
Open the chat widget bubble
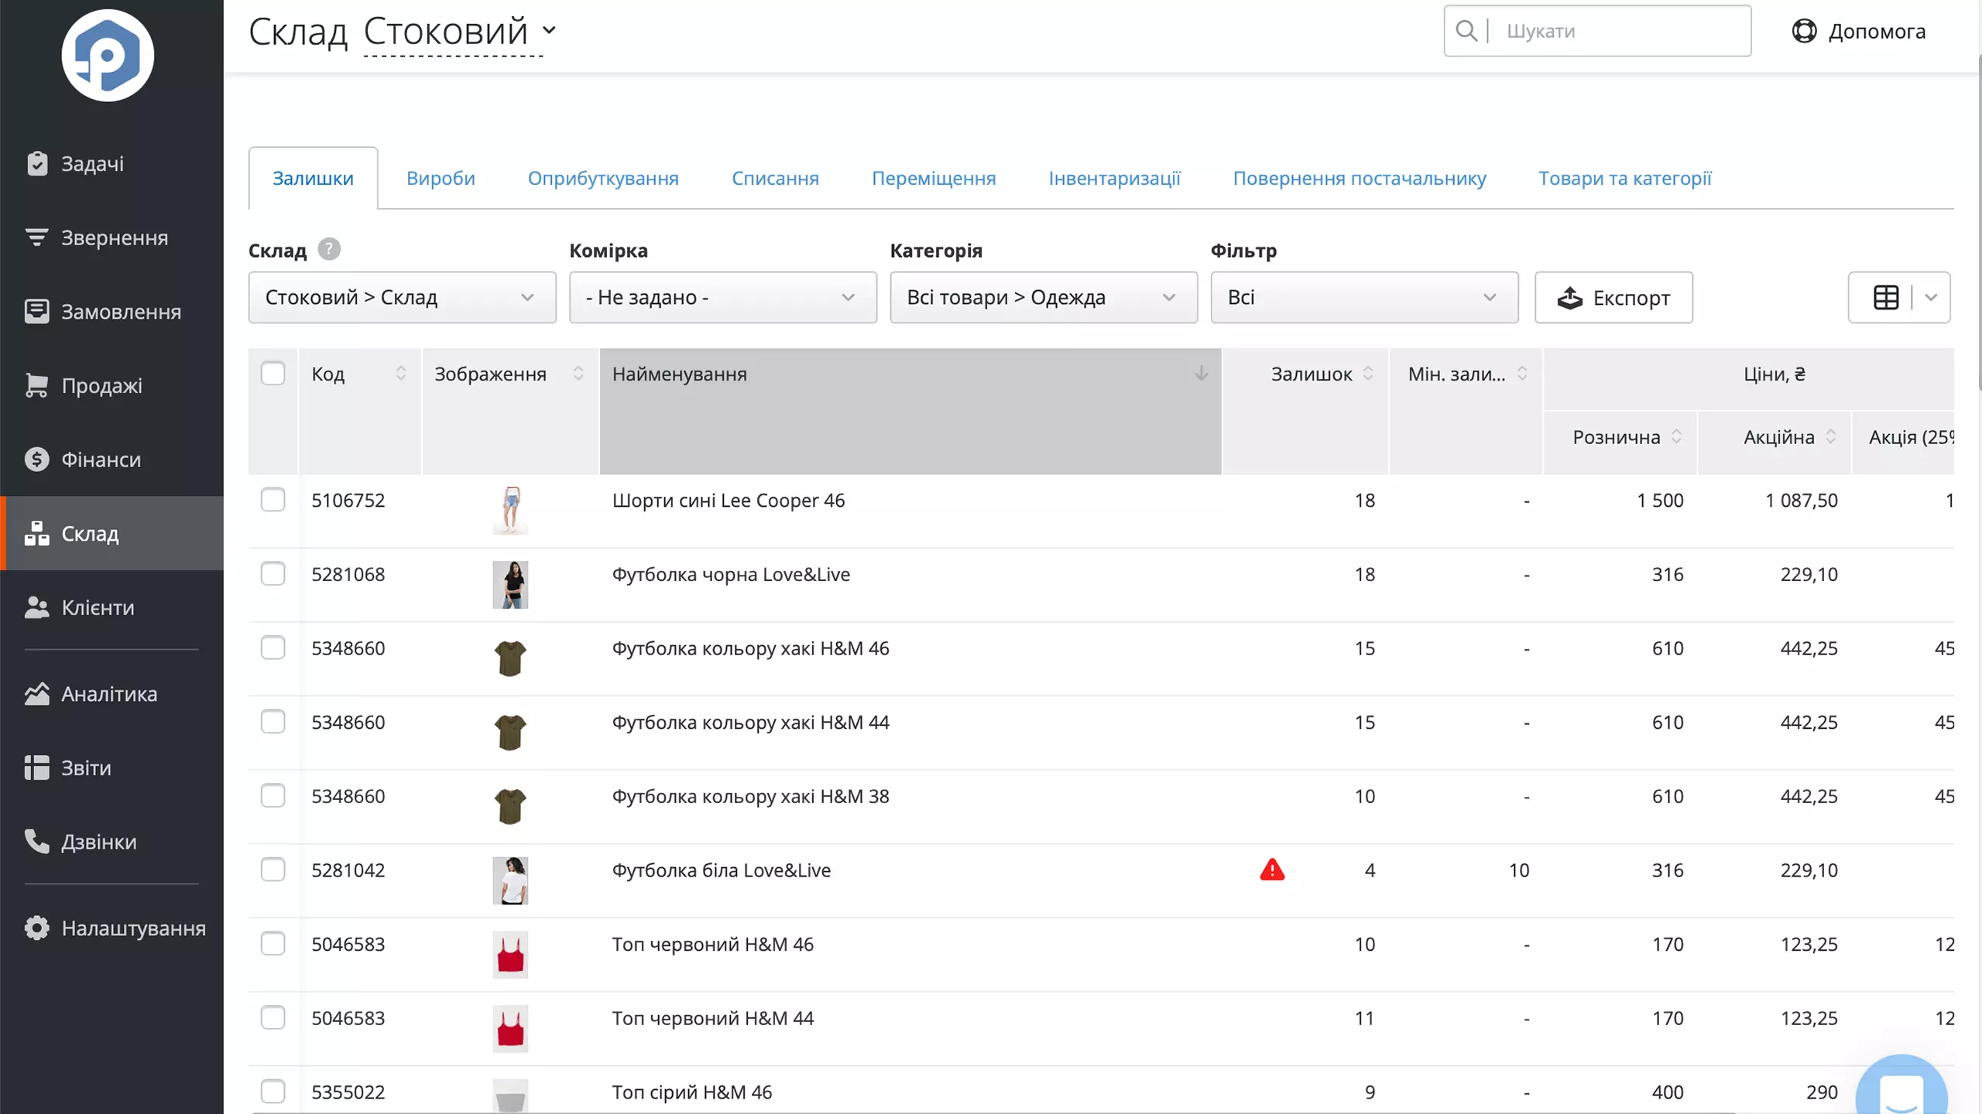pos(1901,1092)
